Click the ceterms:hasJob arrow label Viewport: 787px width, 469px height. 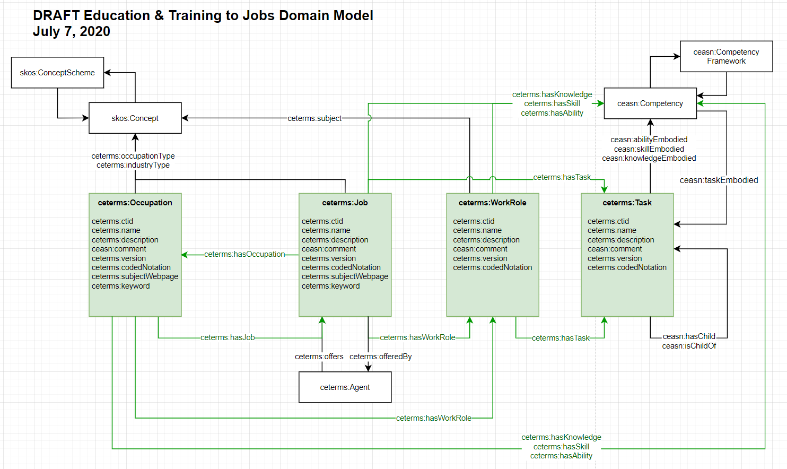(228, 337)
